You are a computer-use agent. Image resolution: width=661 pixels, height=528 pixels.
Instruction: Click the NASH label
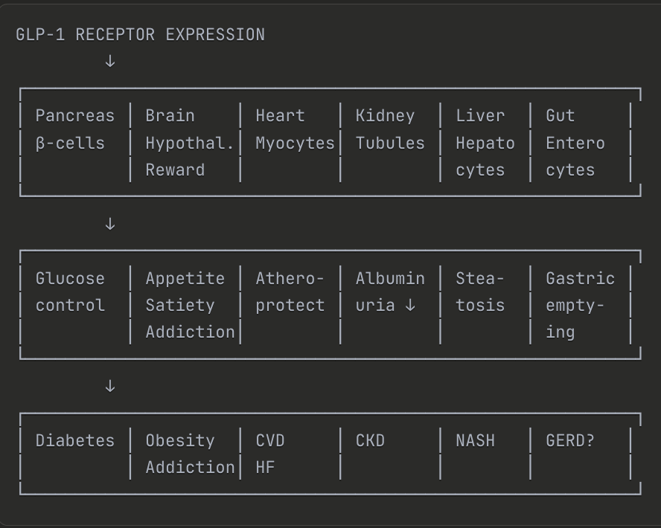point(475,440)
